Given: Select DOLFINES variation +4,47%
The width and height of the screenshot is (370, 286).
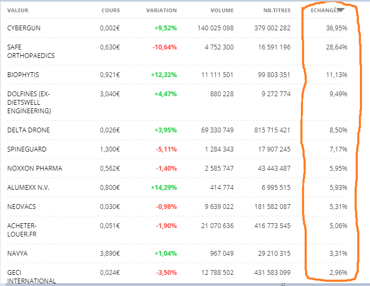Looking at the screenshot, I should (x=166, y=94).
